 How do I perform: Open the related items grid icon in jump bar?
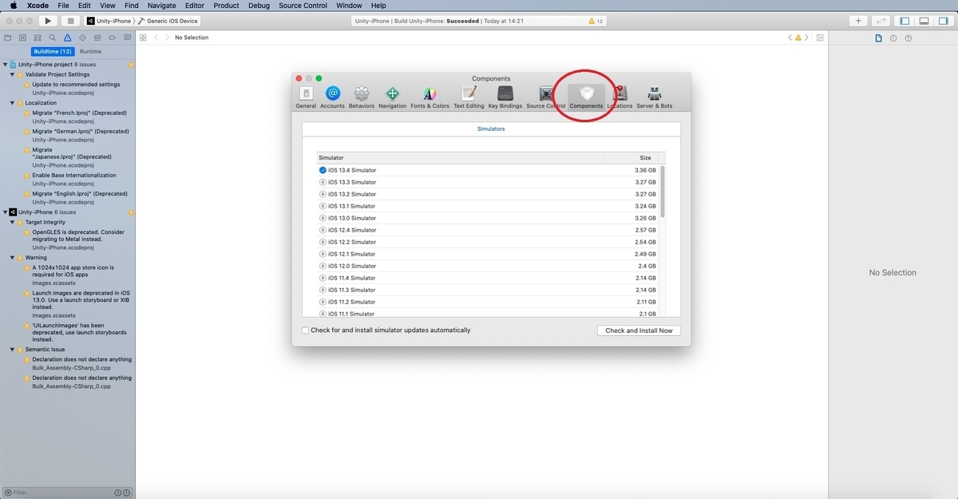[x=142, y=38]
